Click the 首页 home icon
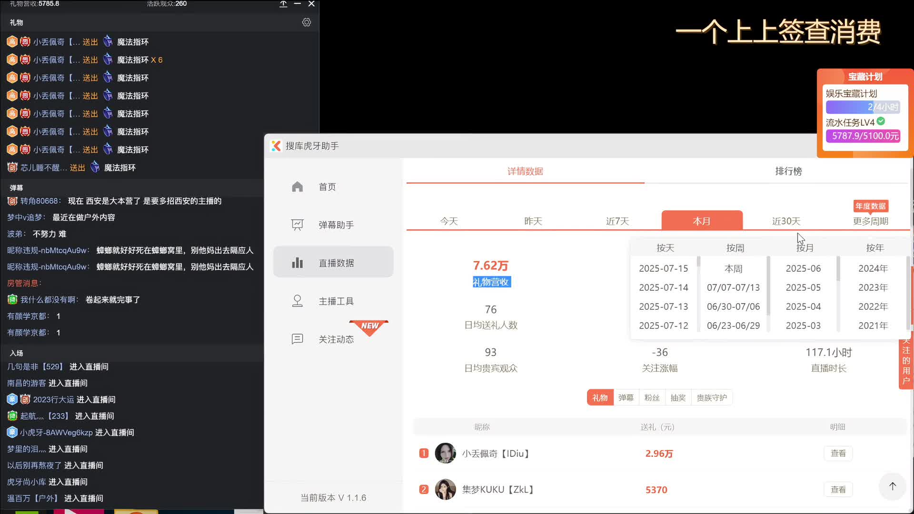This screenshot has width=914, height=514. point(298,187)
